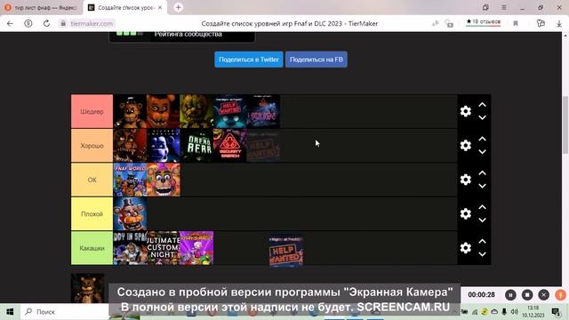Share the tier list on Twitter
This screenshot has width=569, height=320.
point(249,60)
